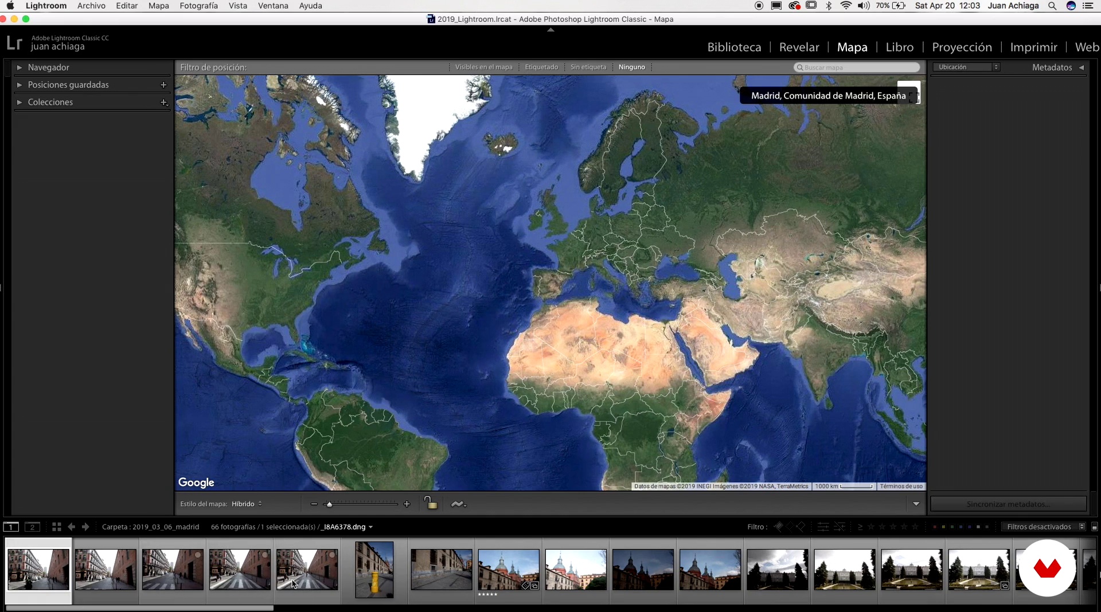Filter by unflagged photos flag icon

pos(790,527)
